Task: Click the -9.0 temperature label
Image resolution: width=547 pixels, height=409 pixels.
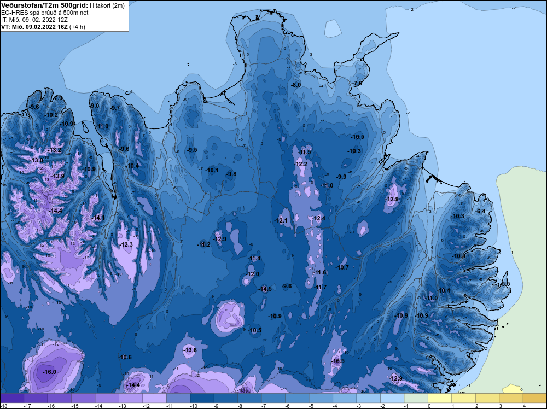Action: point(95,106)
